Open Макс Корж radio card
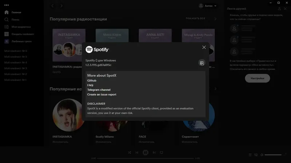This screenshot has width=291, height=163. coord(112,35)
